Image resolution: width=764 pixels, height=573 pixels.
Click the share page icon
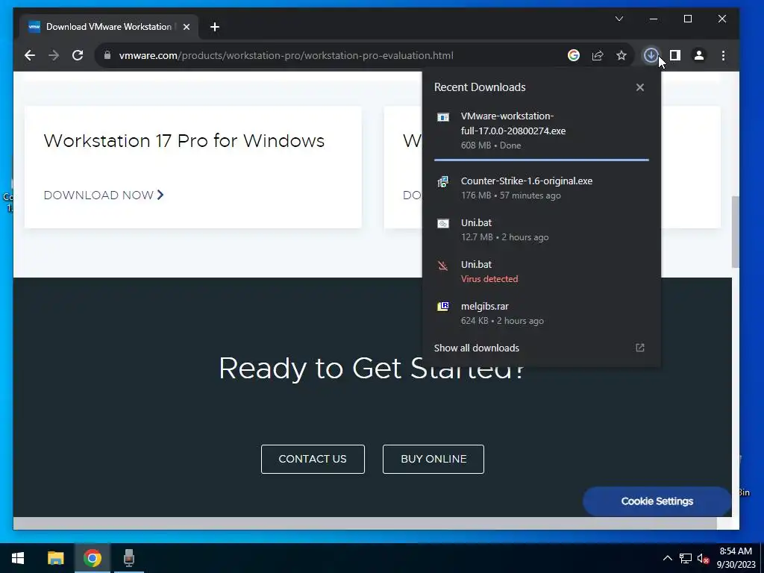coord(598,55)
